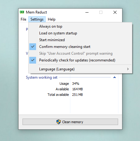
Task: Expand the Language submenu
Action: 80,69
